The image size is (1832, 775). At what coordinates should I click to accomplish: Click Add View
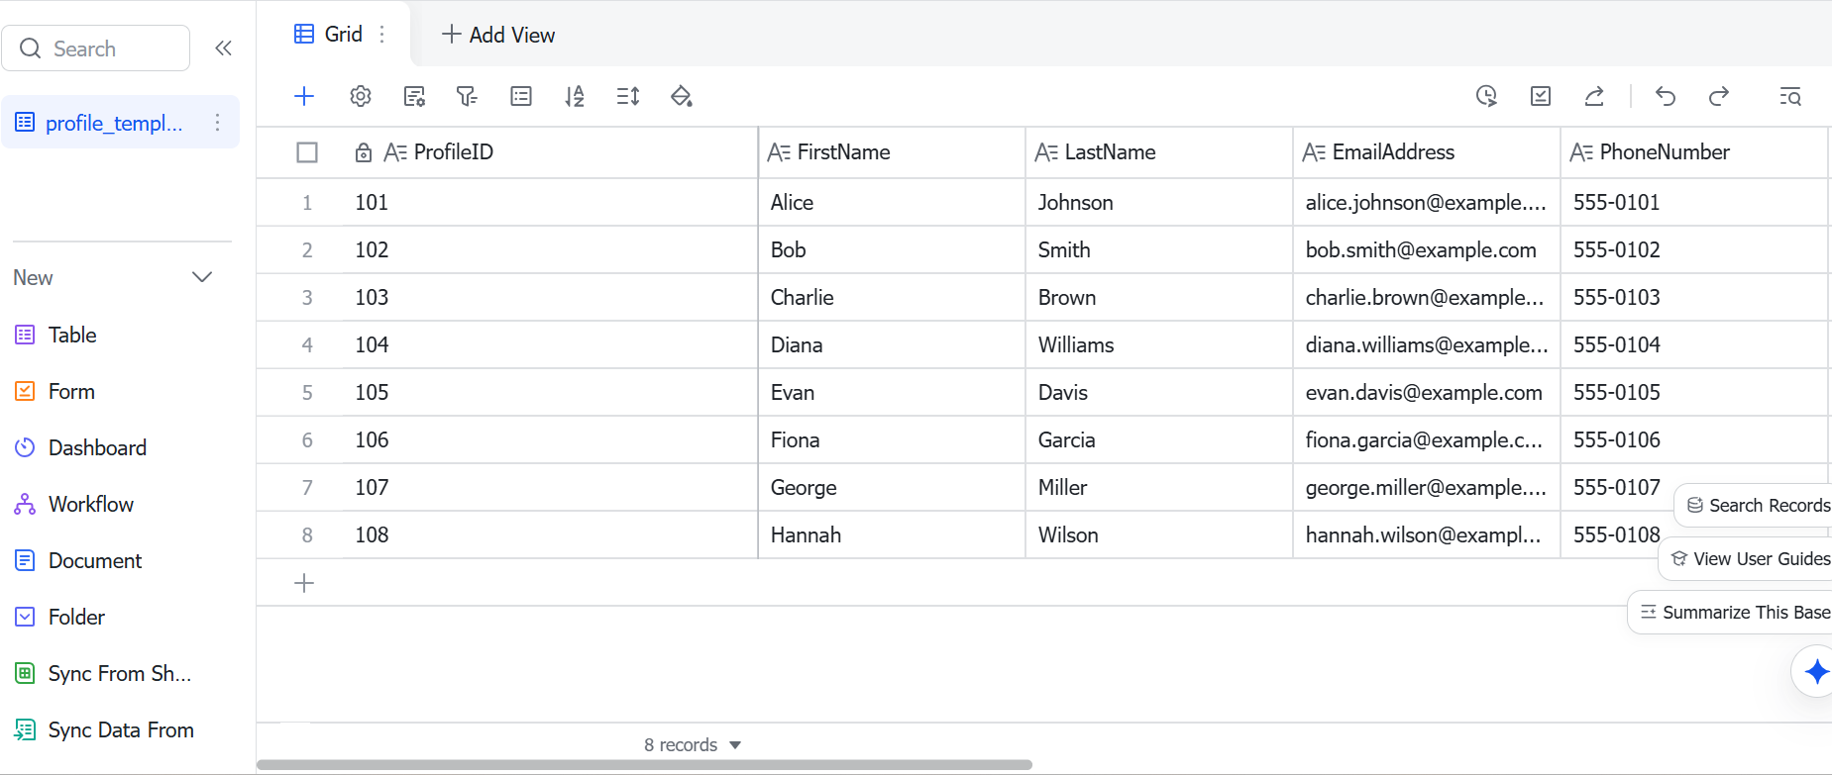point(498,35)
